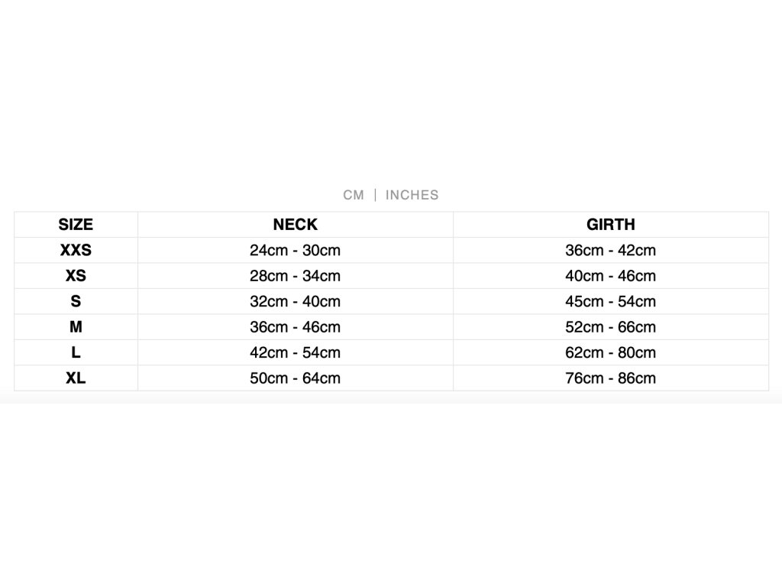The width and height of the screenshot is (782, 587).
Task: Select the GIRTH column header
Action: [x=610, y=225]
